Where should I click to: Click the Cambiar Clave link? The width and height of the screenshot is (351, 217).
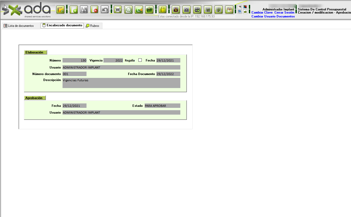pyautogui.click(x=262, y=13)
